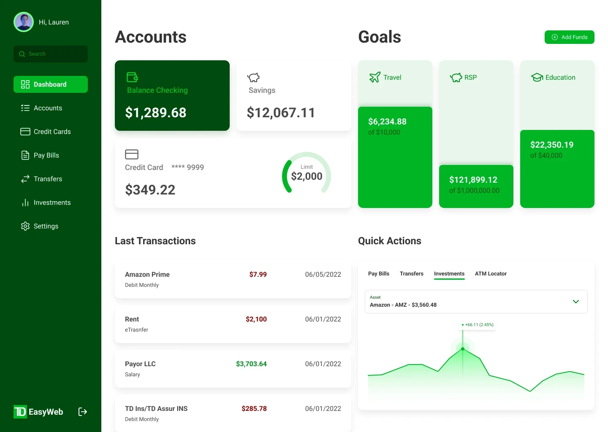Viewport: 608px width, 432px height.
Task: Switch to ATM Locator tab
Action: [491, 274]
